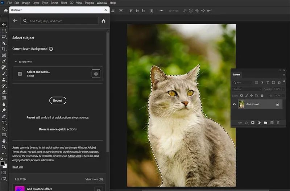Select the Gradient tool
Image resolution: width=290 pixels, height=191 pixels.
(x=4, y=98)
